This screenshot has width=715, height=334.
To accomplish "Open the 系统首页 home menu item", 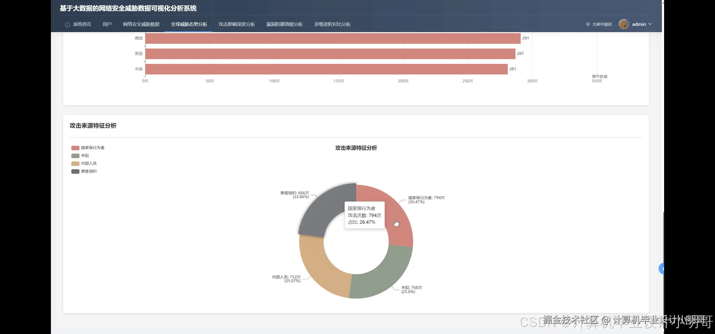I will (x=78, y=24).
